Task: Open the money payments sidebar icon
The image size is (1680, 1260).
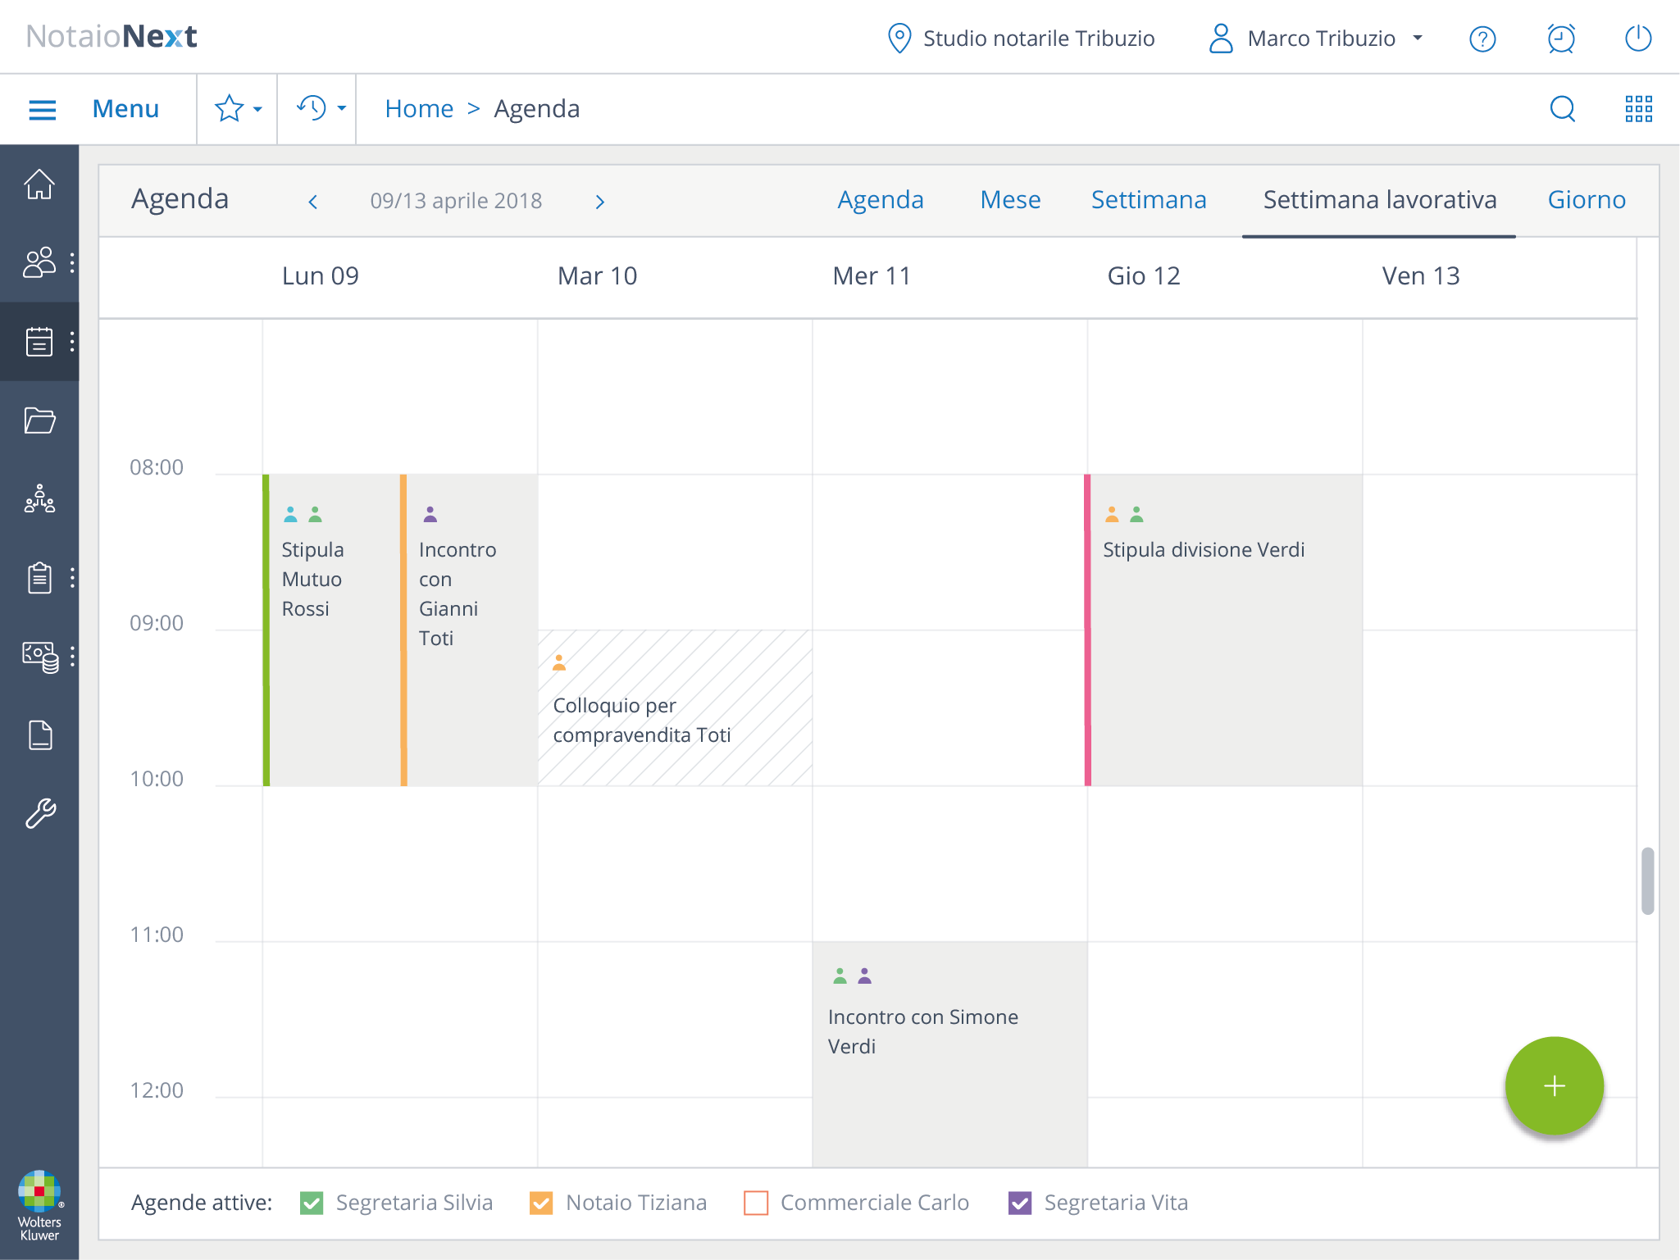Action: tap(39, 657)
